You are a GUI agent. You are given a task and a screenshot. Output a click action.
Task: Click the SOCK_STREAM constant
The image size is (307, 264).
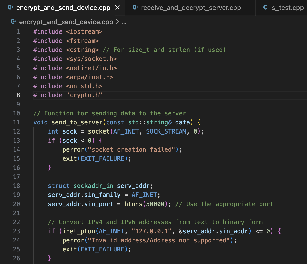pyautogui.click(x=166, y=131)
